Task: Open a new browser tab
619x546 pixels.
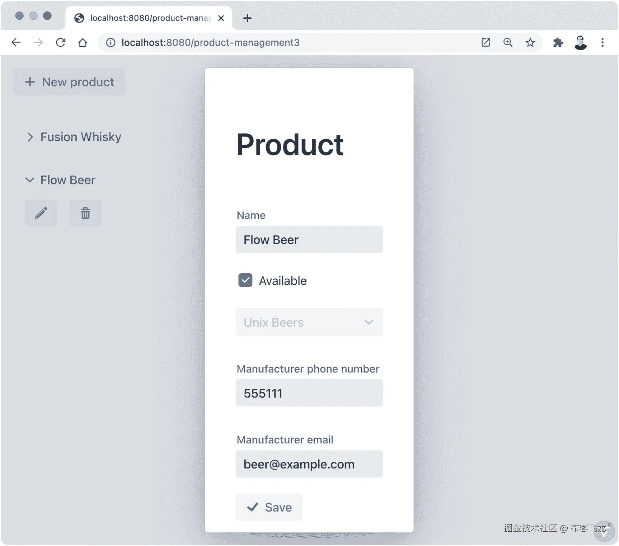Action: (247, 18)
